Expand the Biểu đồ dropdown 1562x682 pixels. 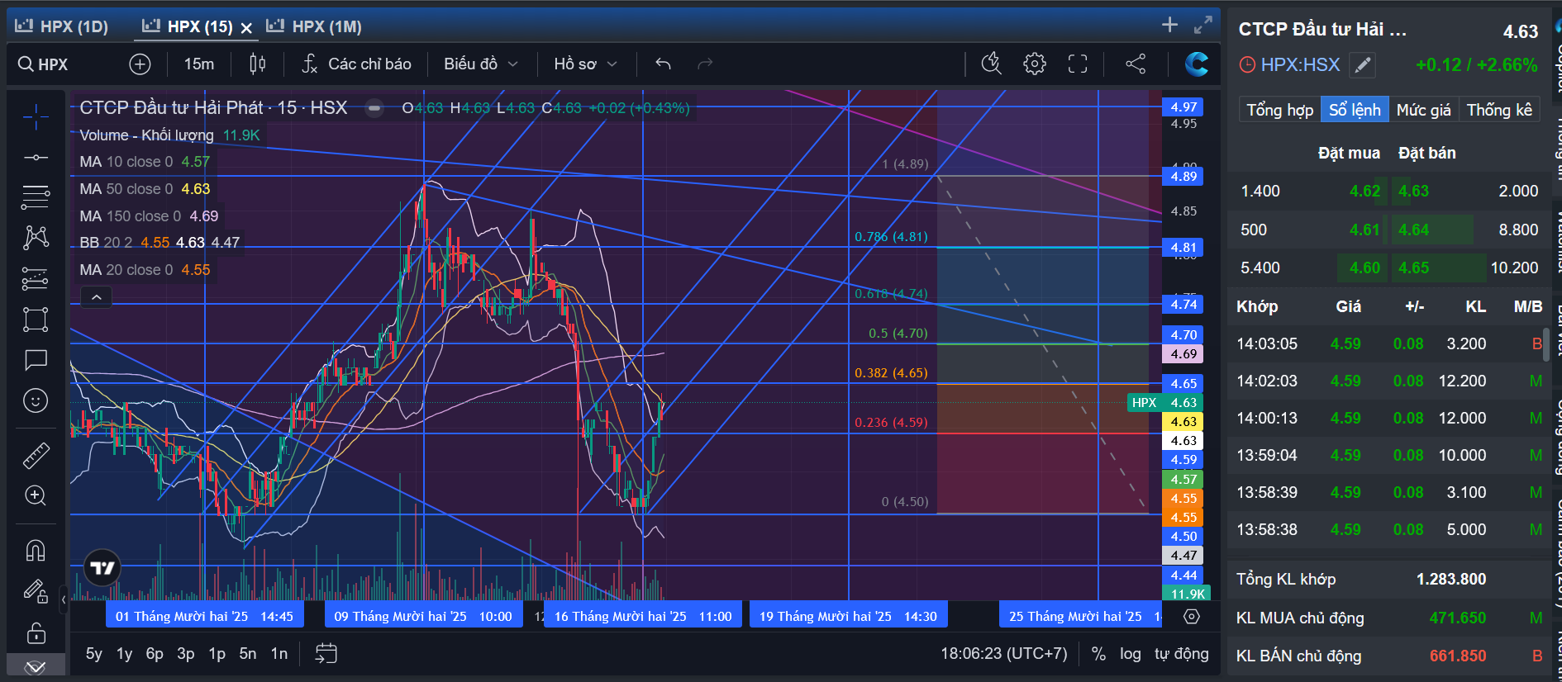(481, 64)
